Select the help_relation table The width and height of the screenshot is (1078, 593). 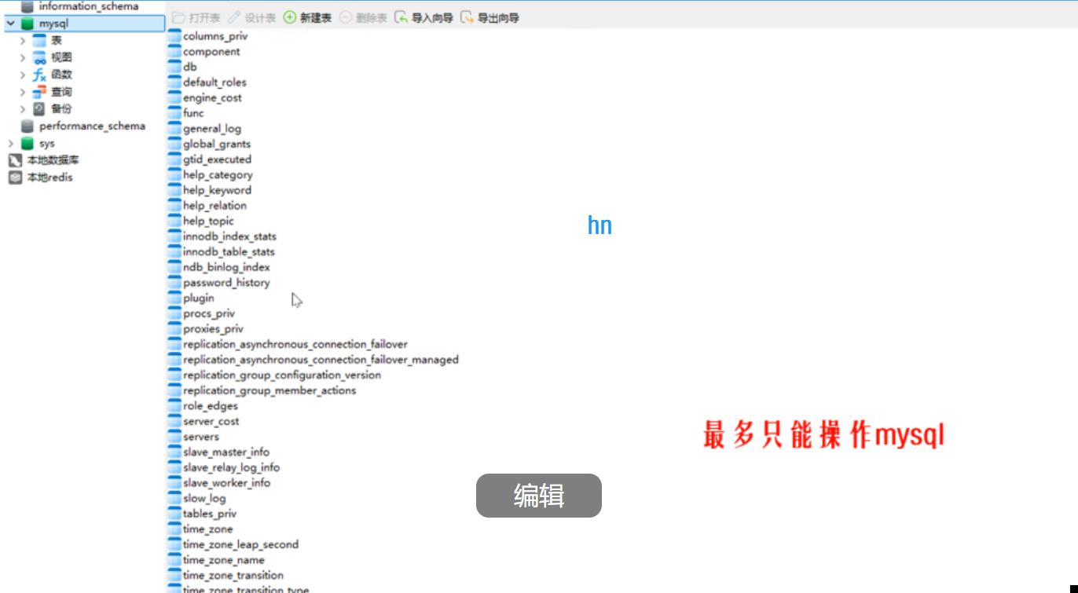tap(214, 206)
